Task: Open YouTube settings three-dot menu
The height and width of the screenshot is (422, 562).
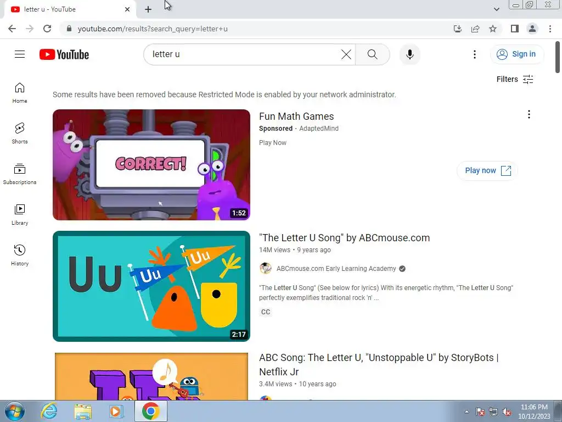Action: point(475,54)
